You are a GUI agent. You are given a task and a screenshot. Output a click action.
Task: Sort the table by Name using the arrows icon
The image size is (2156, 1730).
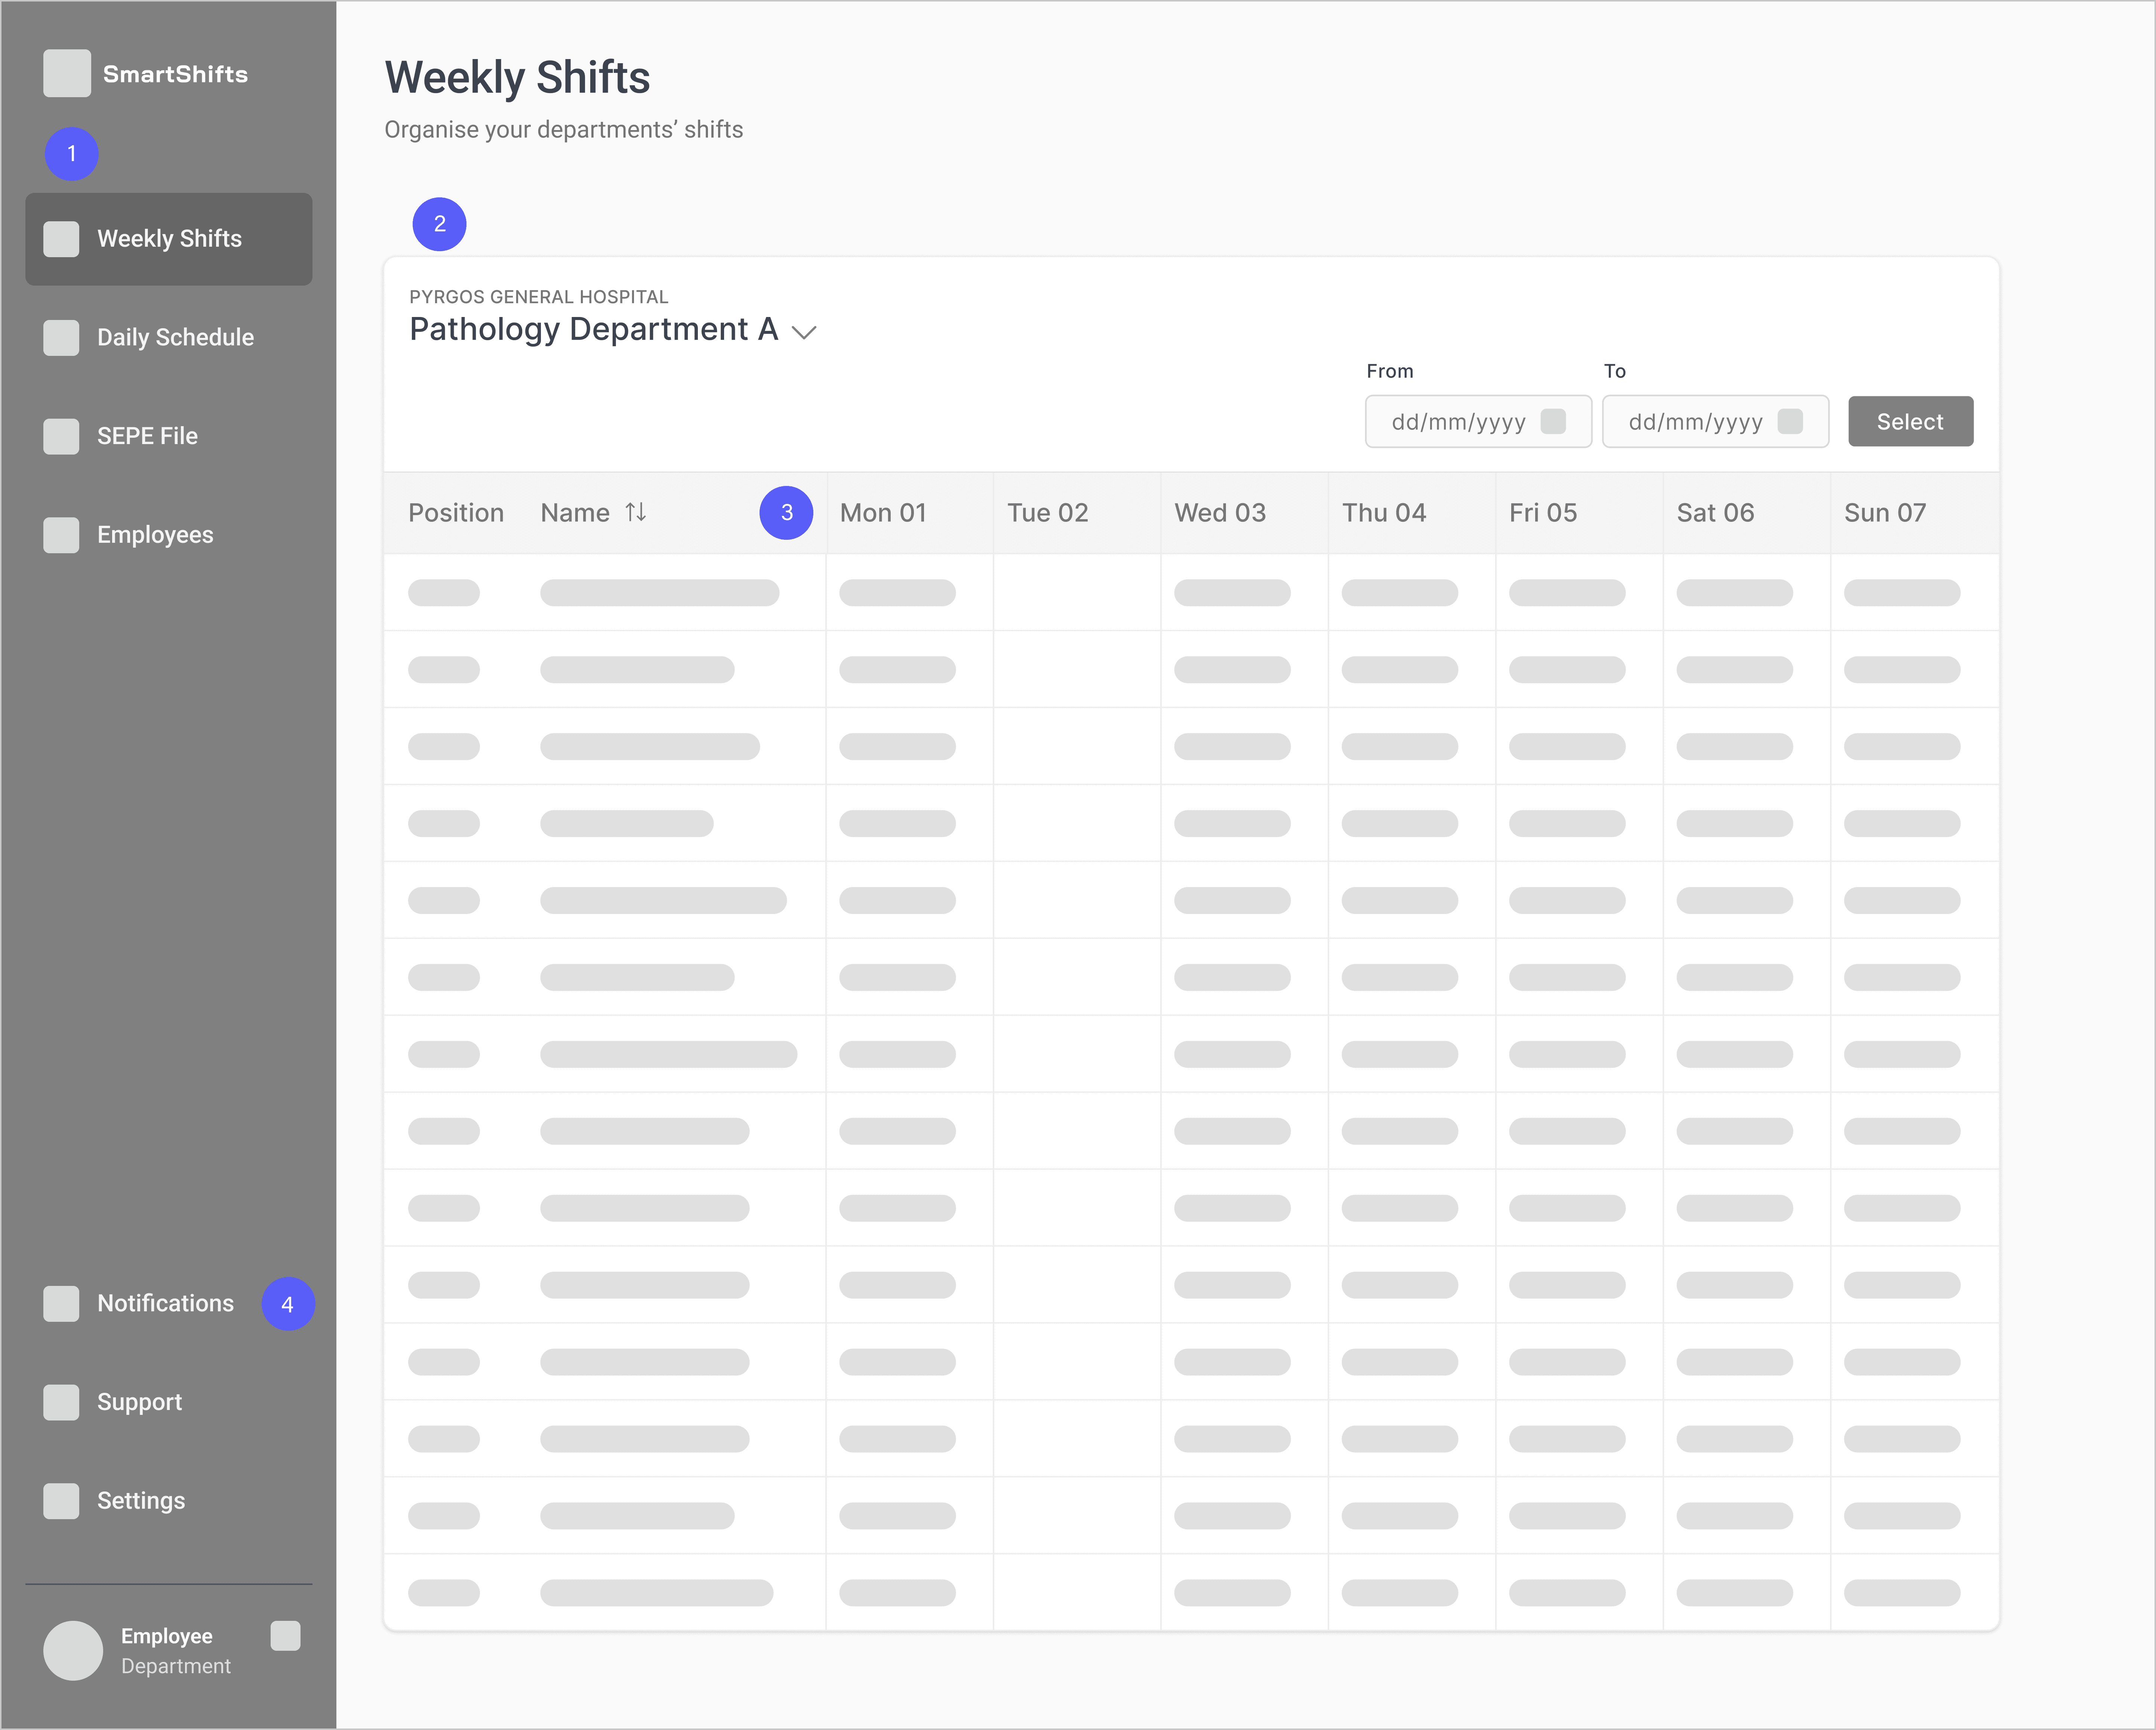click(x=636, y=512)
